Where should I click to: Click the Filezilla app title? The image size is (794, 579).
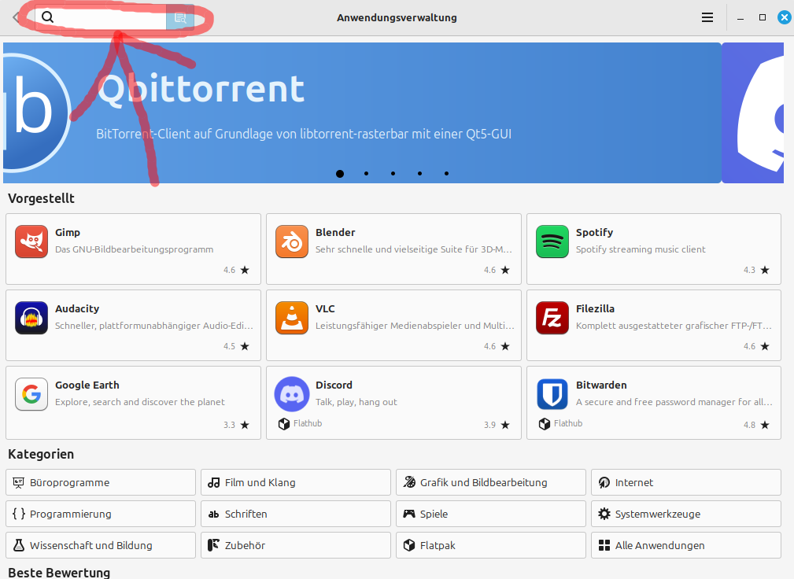click(x=595, y=308)
